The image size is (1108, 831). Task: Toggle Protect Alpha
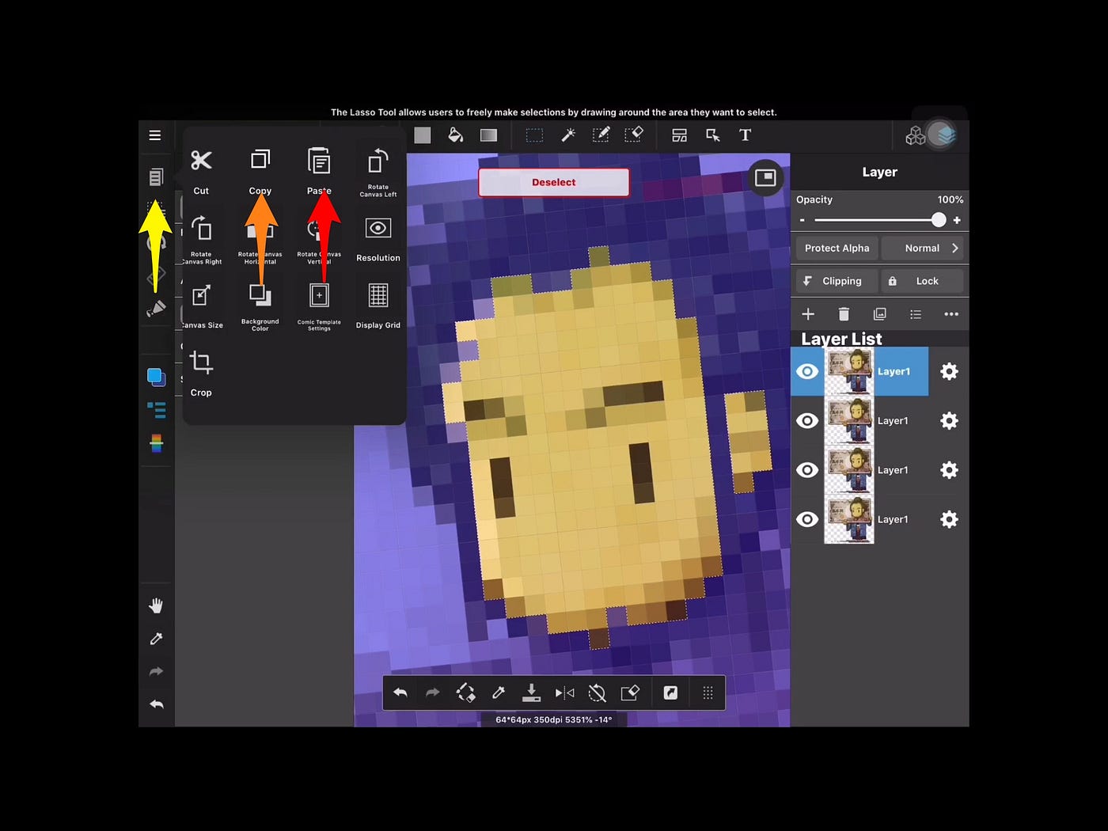[837, 249]
